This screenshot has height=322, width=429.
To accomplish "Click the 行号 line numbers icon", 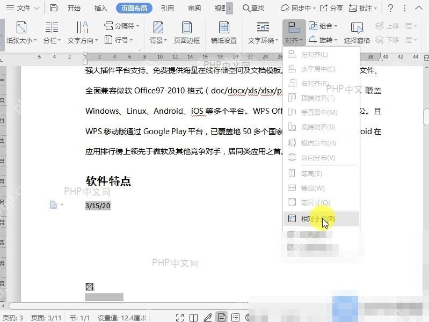I will 108,40.
